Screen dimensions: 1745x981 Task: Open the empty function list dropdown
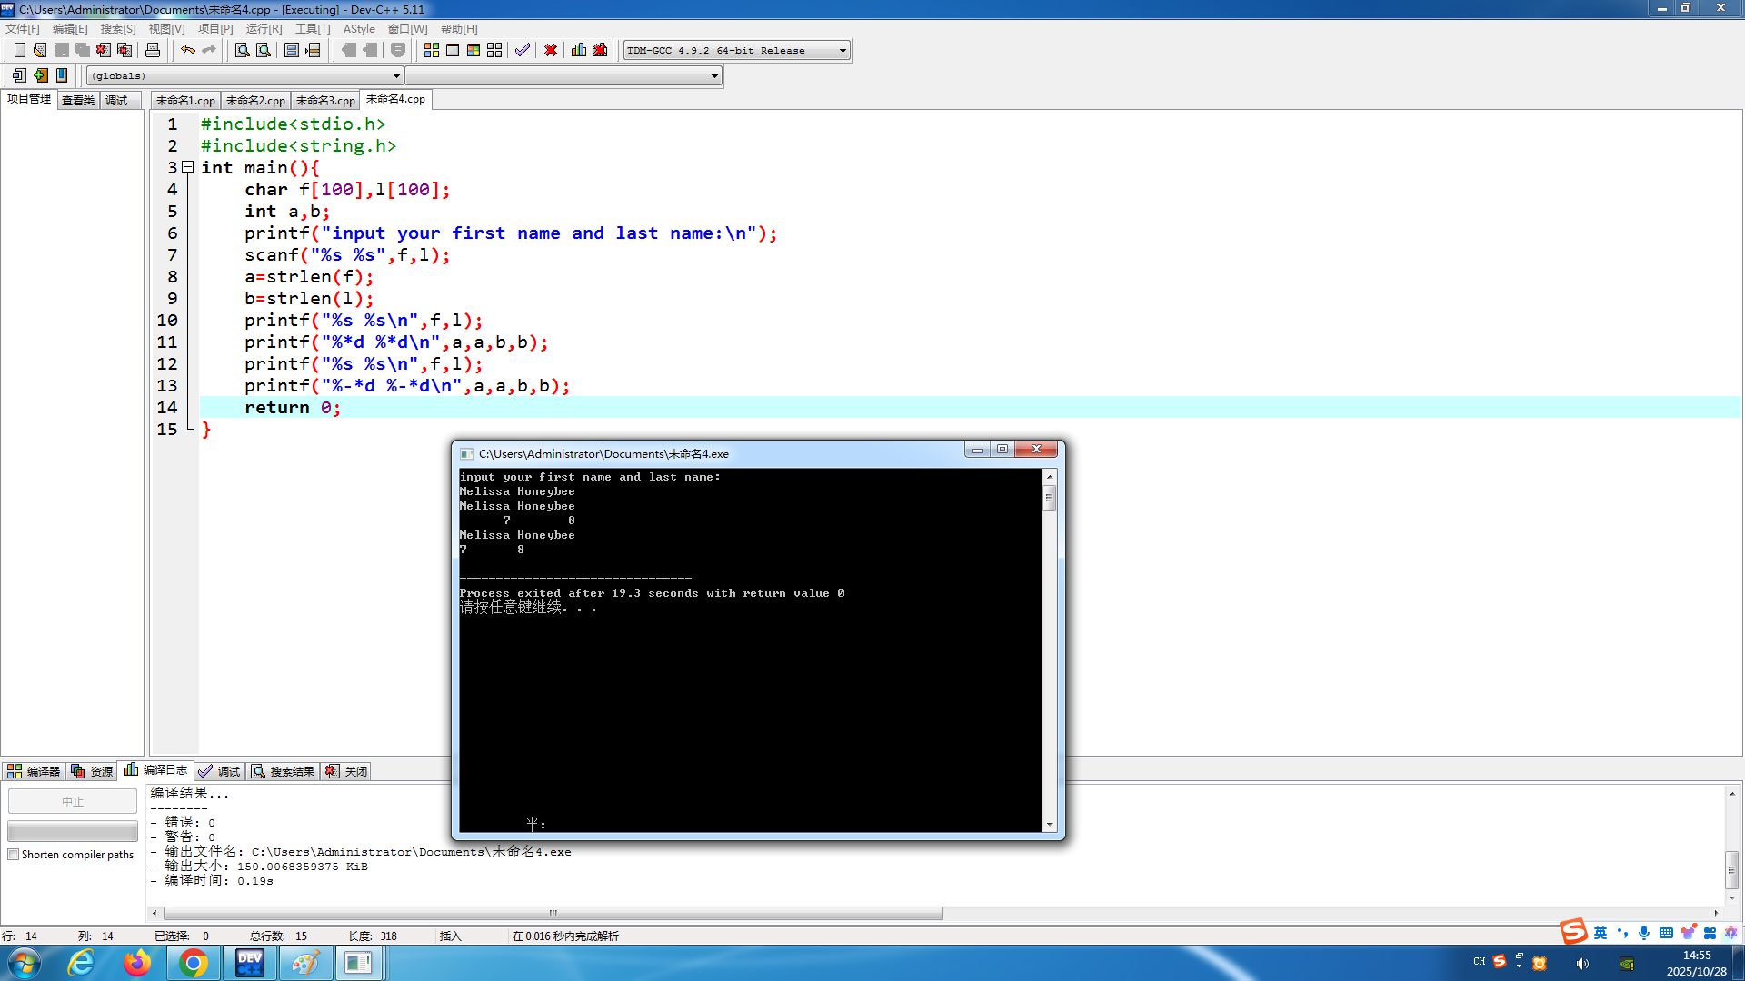[x=714, y=76]
